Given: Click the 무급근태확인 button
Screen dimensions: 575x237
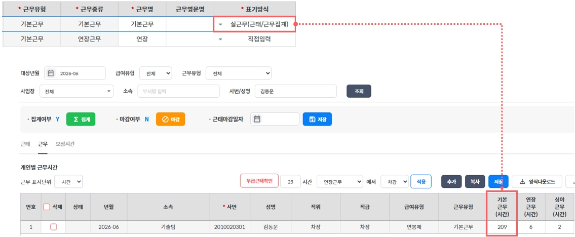Looking at the screenshot, I should [x=259, y=181].
